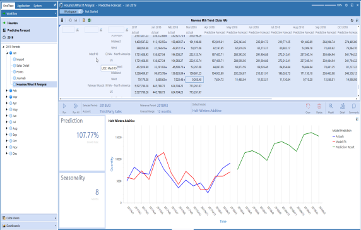Click the Actuals legend entry
361x230 pixels.
(338, 136)
